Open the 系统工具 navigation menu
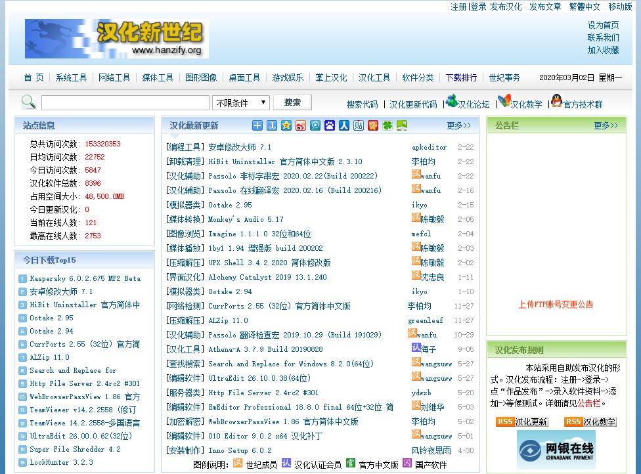Viewport: 641px width, 474px height. click(71, 77)
